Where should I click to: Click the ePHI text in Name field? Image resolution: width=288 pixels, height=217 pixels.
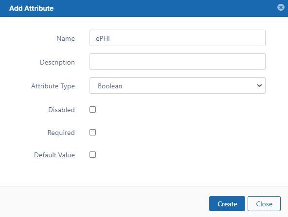point(103,38)
